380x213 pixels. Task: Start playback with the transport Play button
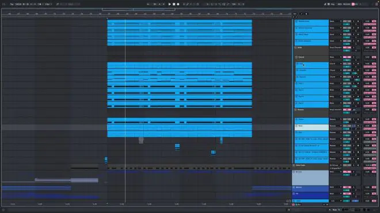click(x=170, y=4)
